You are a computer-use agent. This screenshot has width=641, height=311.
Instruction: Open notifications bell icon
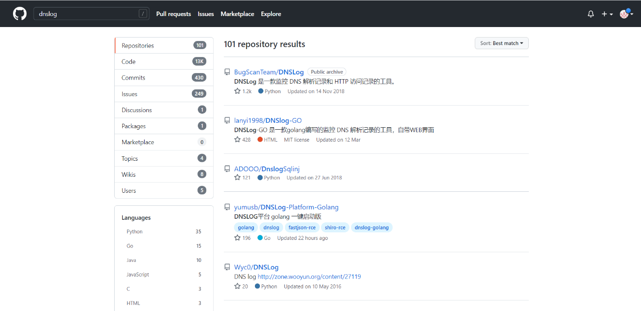click(x=591, y=14)
